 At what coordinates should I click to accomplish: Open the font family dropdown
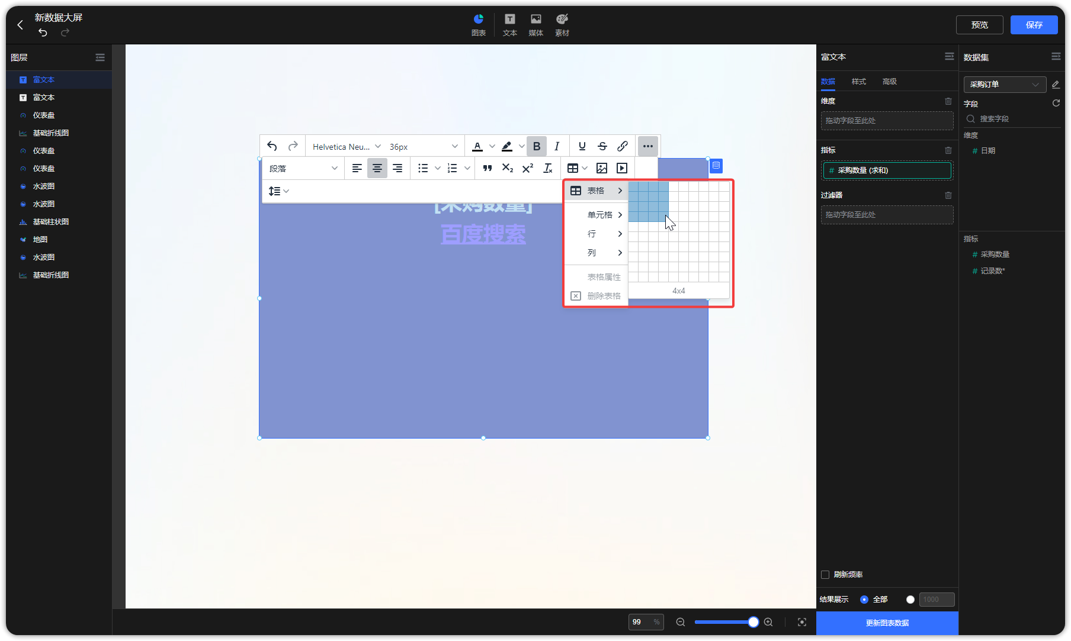pyautogui.click(x=347, y=146)
